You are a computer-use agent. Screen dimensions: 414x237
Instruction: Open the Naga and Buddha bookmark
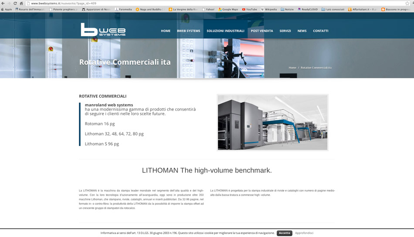click(x=150, y=9)
